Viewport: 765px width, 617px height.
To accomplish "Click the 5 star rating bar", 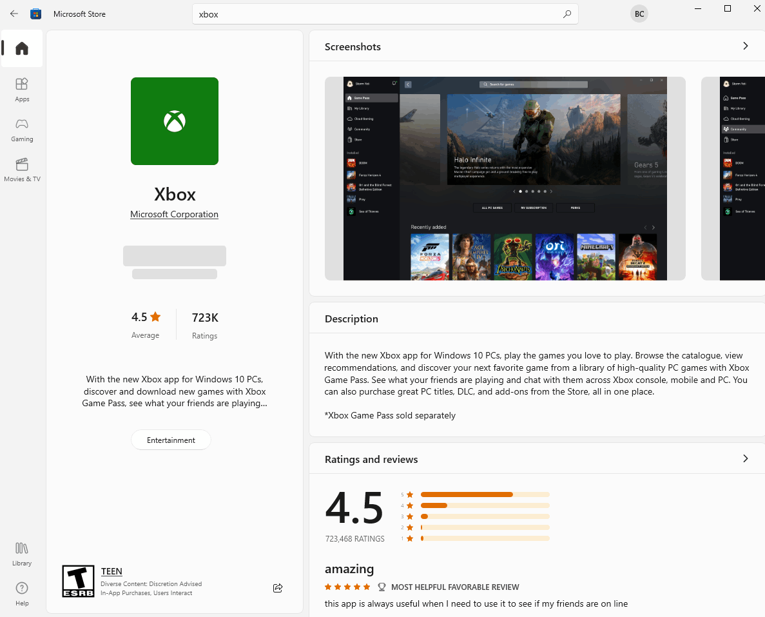I will click(485, 495).
